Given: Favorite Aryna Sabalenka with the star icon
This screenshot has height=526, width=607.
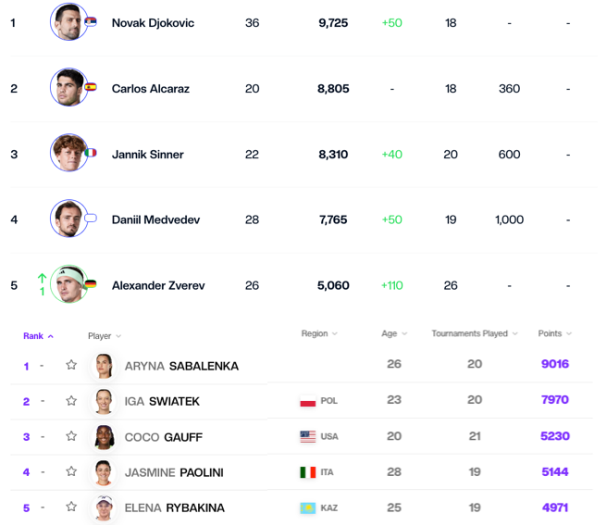Looking at the screenshot, I should pyautogui.click(x=71, y=365).
